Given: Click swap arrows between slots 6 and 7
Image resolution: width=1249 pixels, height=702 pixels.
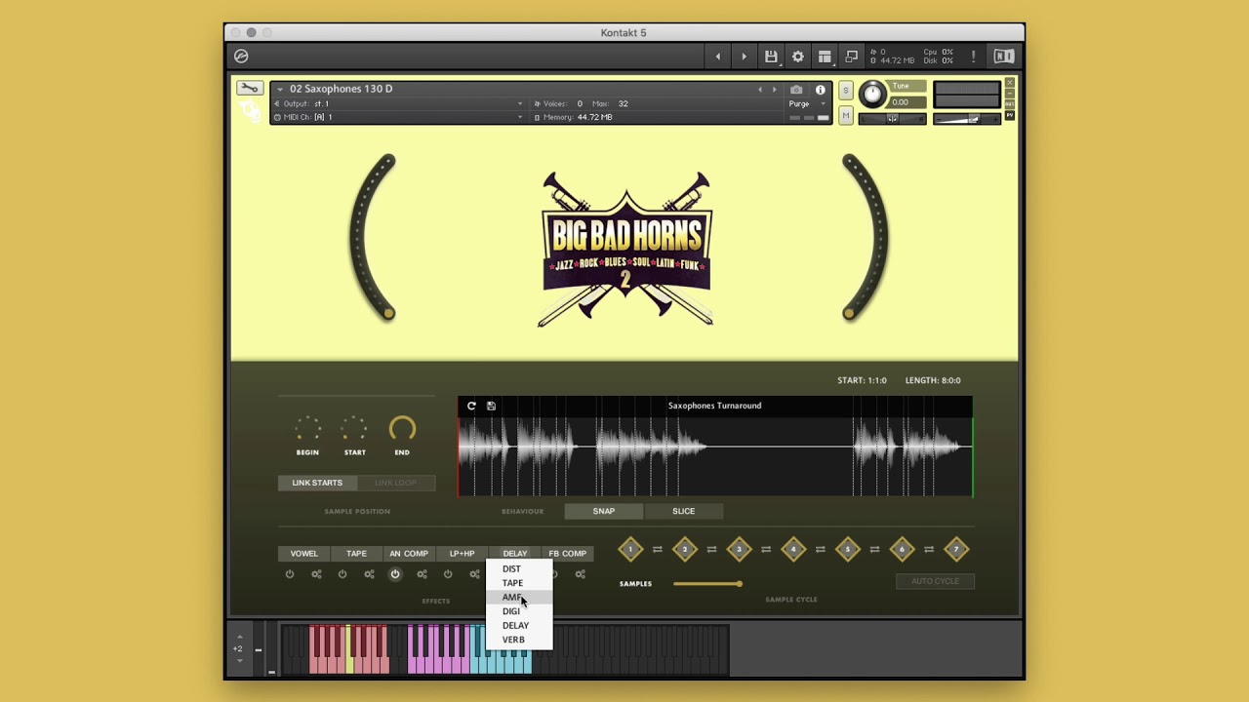Looking at the screenshot, I should pos(929,550).
